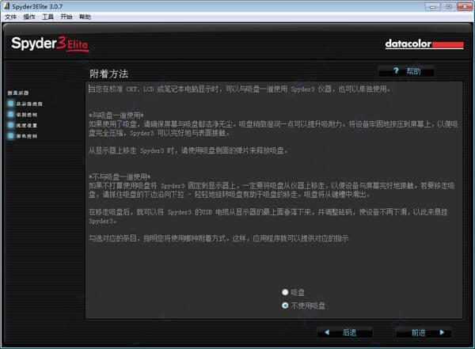
Task: Select the 不使用吸盘 radio option
Action: click(x=303, y=305)
